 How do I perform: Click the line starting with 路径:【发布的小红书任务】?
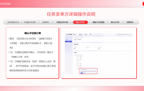[31, 39]
